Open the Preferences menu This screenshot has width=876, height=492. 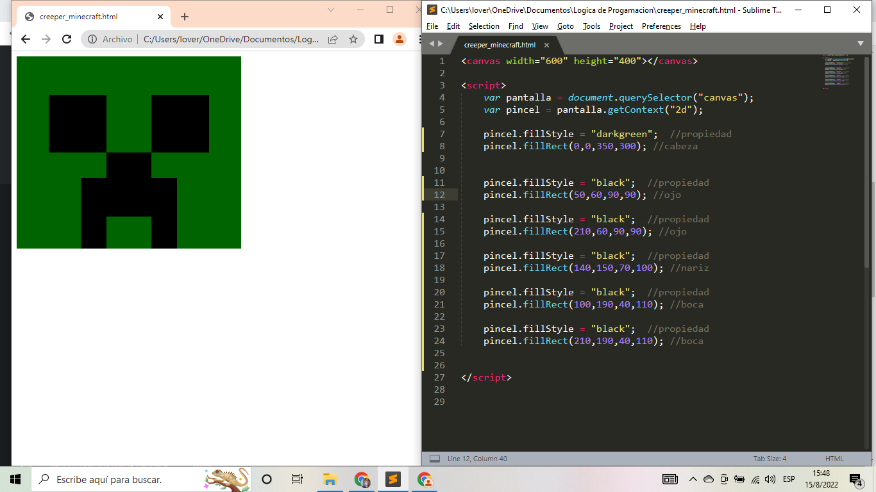[x=661, y=26]
